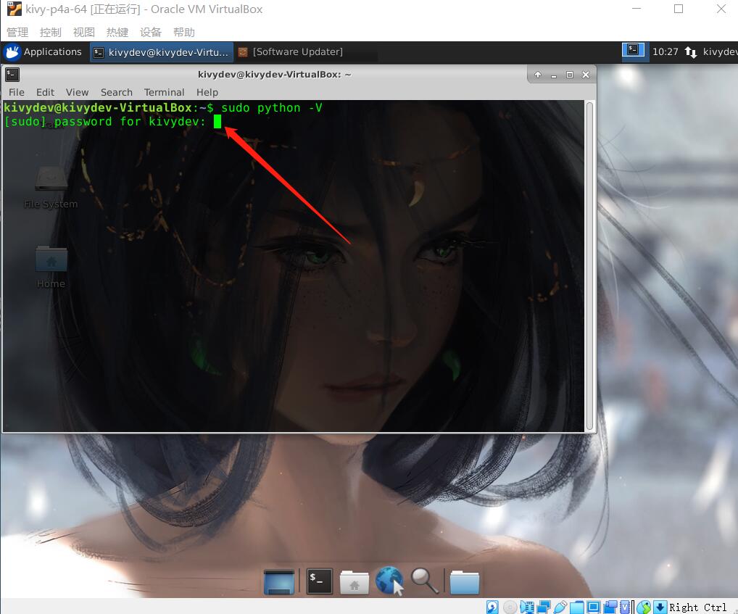This screenshot has width=738, height=614.
Task: Minimize the terminal window
Action: (554, 75)
